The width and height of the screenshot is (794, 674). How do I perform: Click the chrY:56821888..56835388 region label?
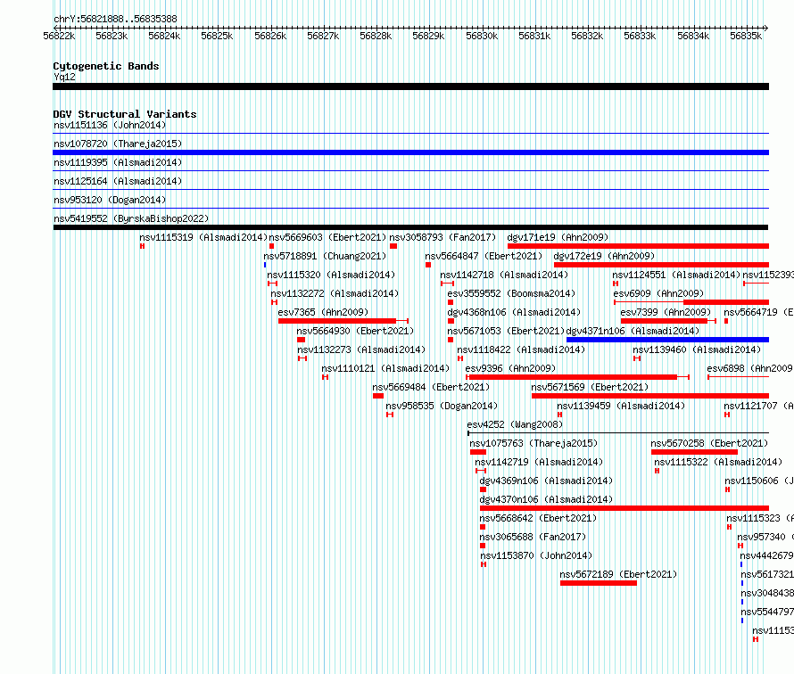pos(115,19)
